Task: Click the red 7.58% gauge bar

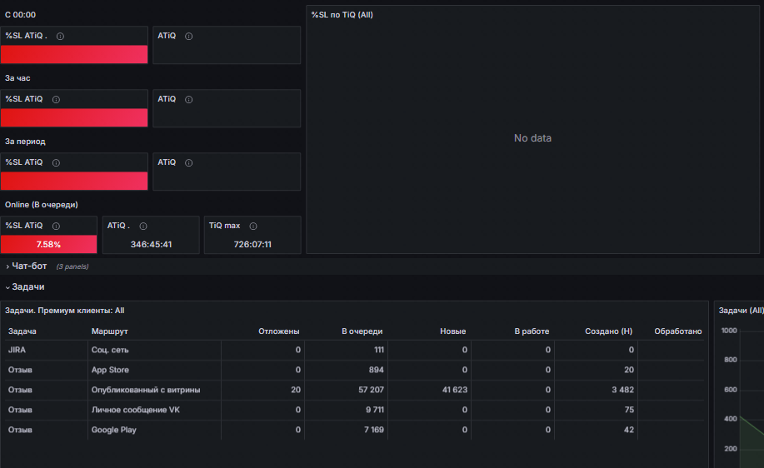Action: point(48,245)
